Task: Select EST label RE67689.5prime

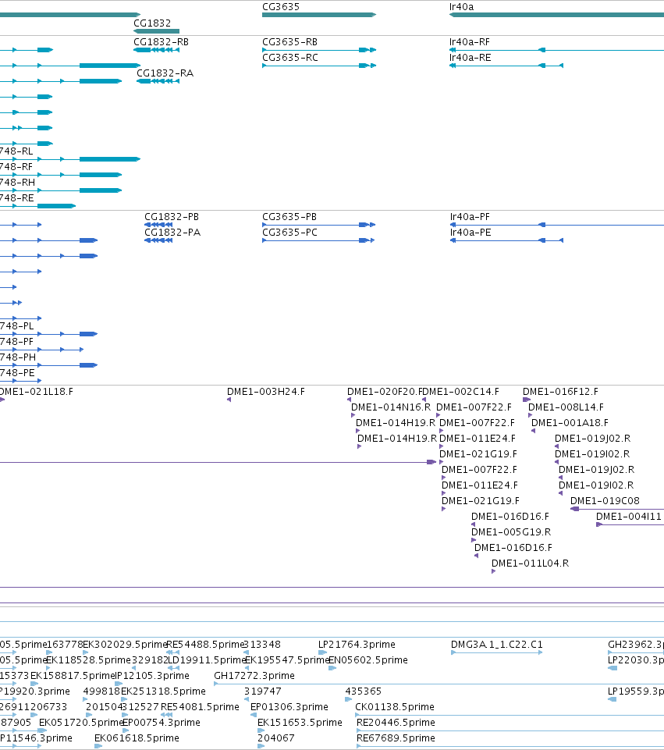Action: [x=396, y=738]
